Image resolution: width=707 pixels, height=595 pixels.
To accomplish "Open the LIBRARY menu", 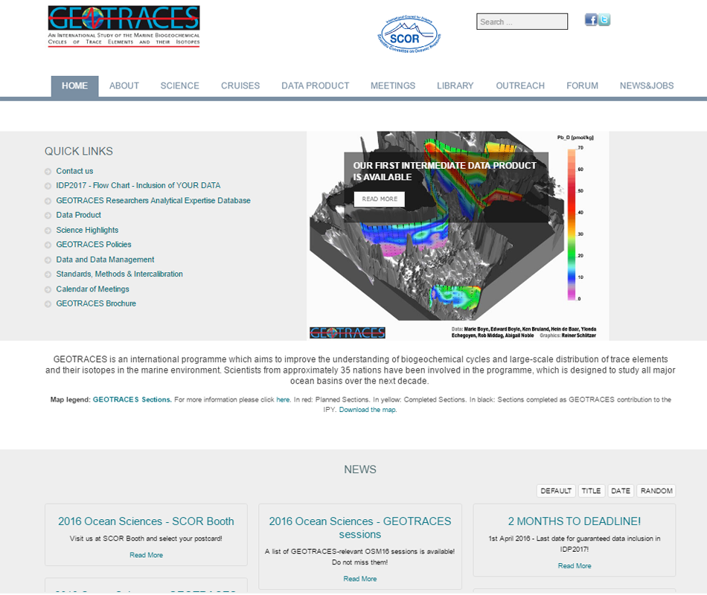I will (x=455, y=86).
